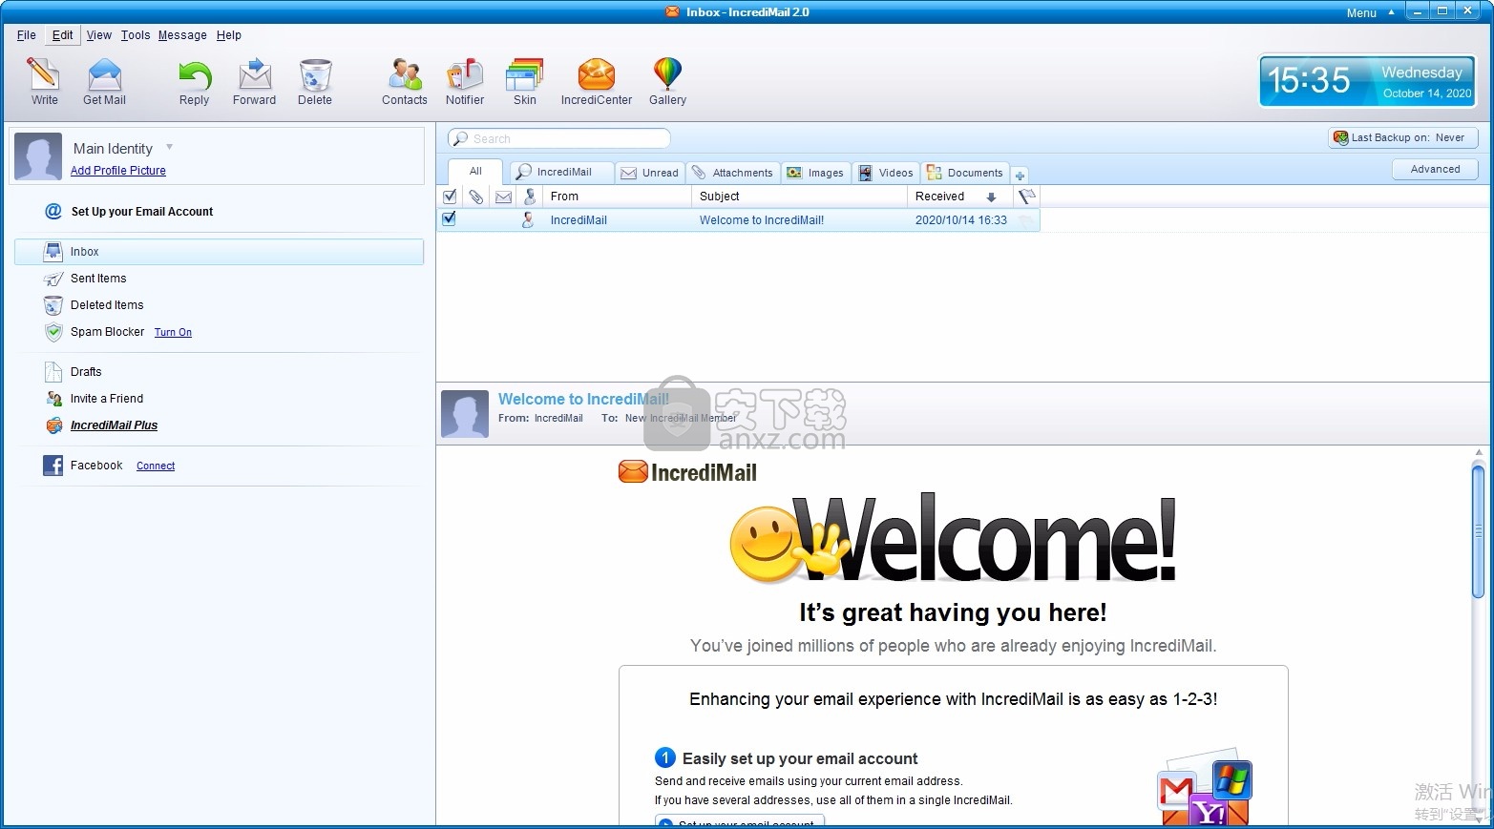The width and height of the screenshot is (1494, 829).
Task: Click inside the Search field
Action: click(559, 138)
